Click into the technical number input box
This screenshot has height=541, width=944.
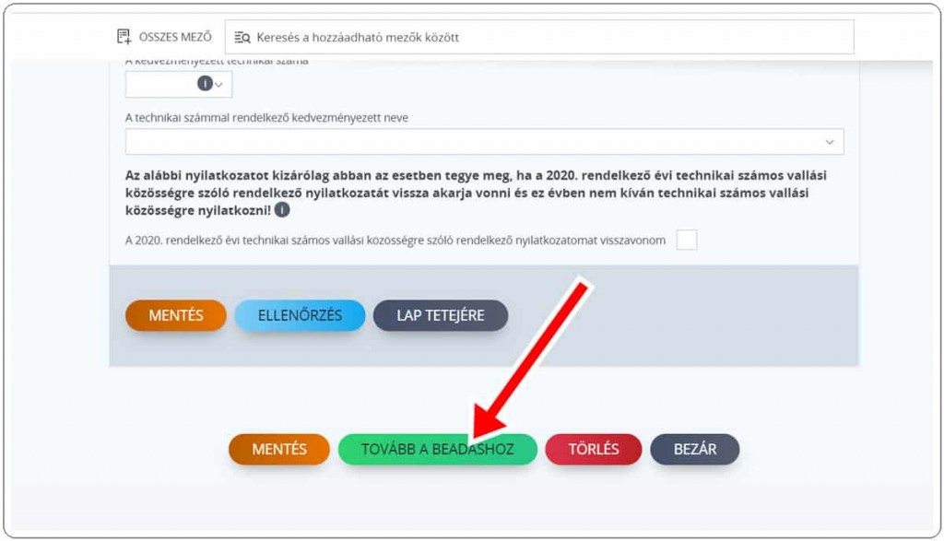159,85
